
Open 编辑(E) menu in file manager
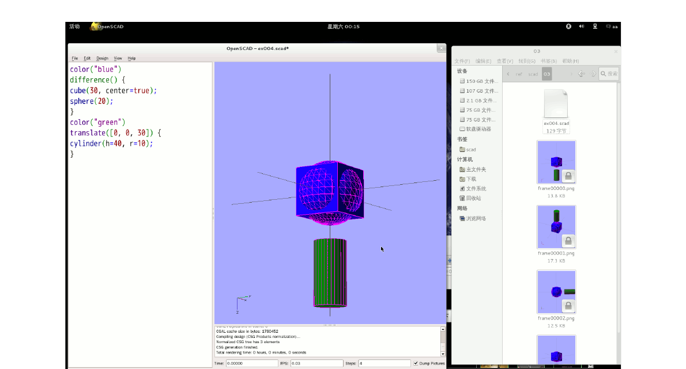click(484, 61)
